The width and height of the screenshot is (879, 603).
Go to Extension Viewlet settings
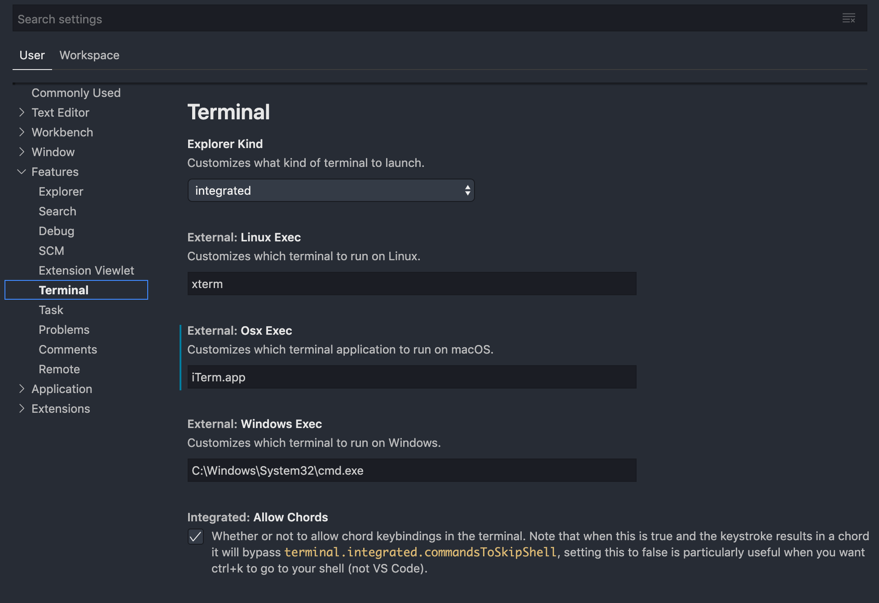86,271
